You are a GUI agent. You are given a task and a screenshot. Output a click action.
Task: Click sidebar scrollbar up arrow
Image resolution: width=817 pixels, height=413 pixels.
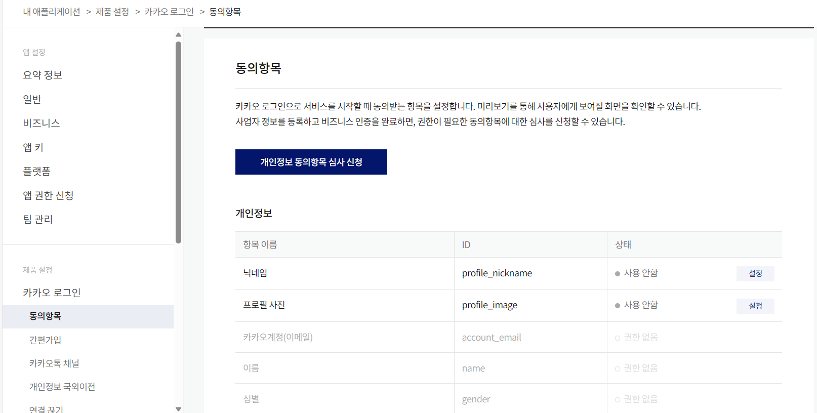178,35
